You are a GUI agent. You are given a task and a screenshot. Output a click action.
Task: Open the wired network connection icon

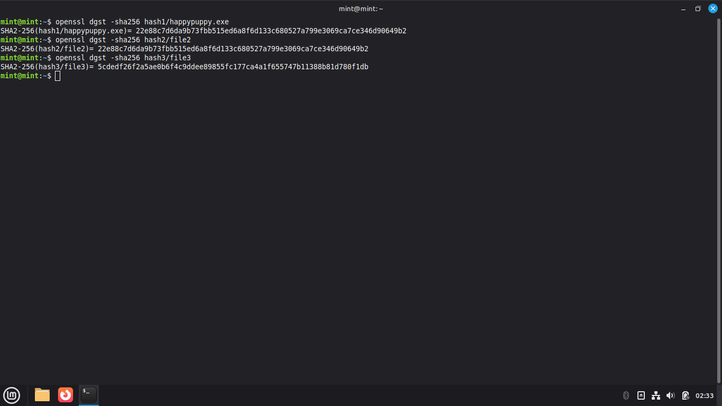pos(655,395)
